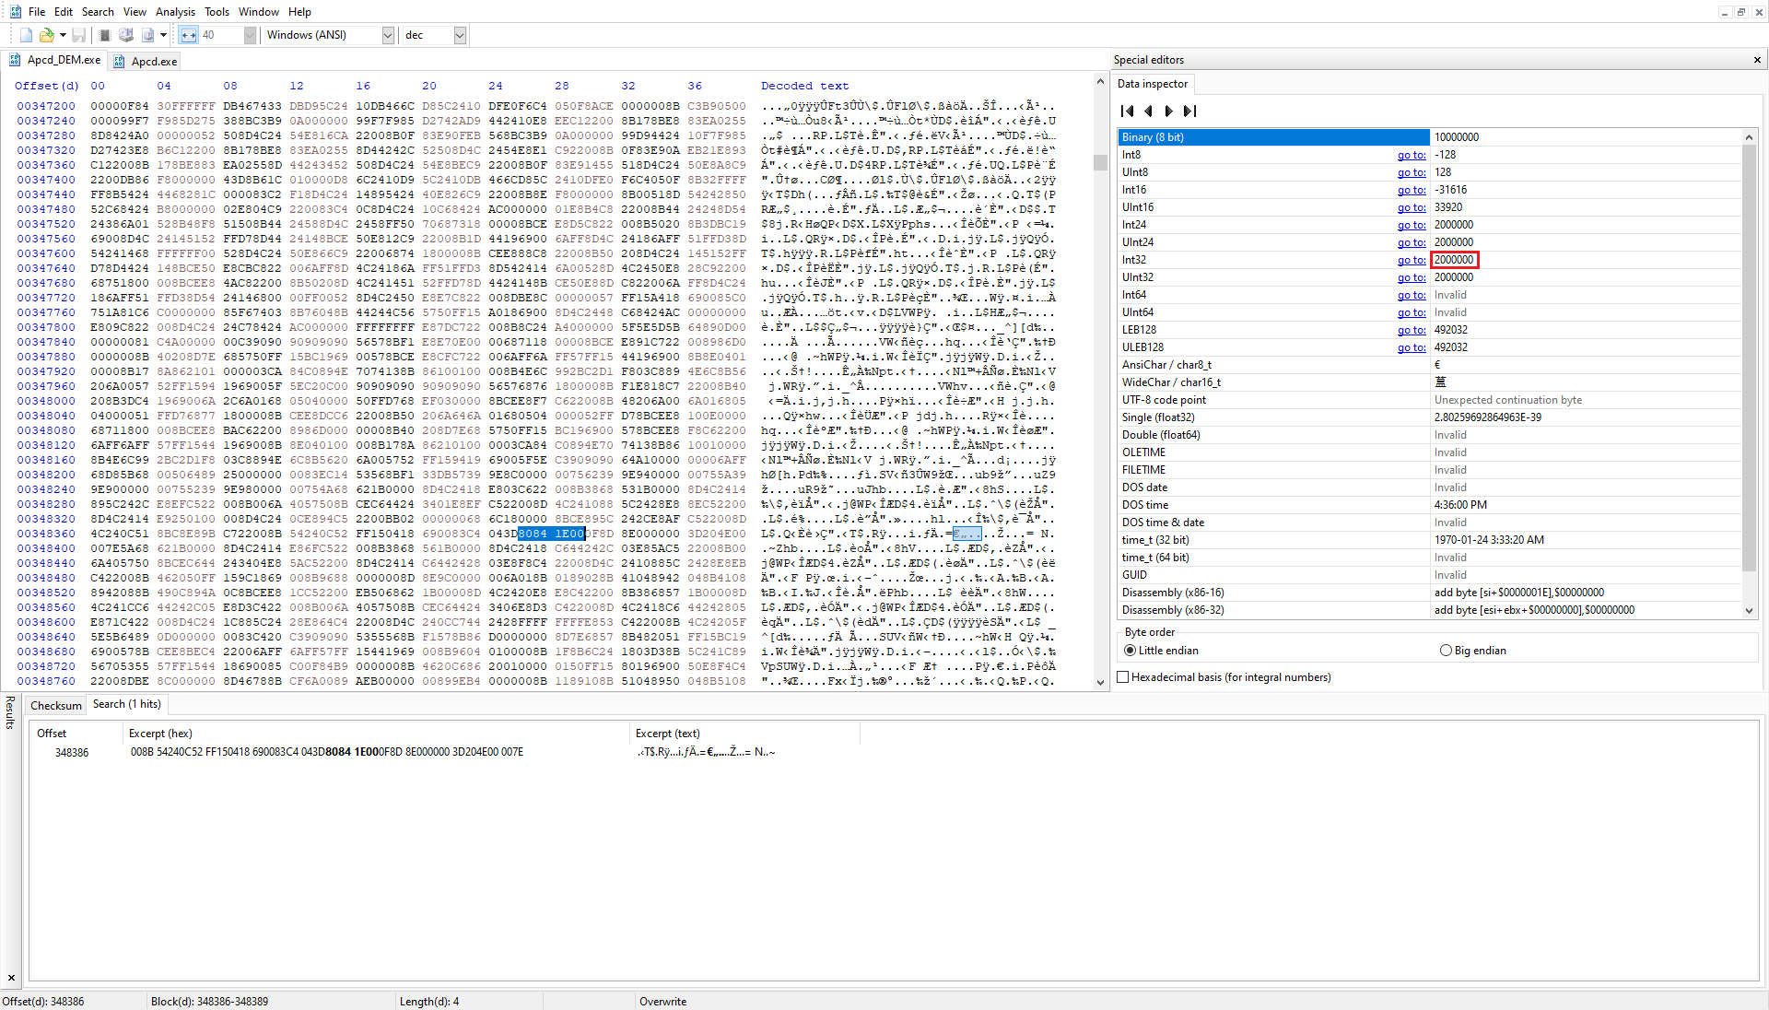1769x1010 pixels.
Task: Click the open disk icon
Action: 126,35
